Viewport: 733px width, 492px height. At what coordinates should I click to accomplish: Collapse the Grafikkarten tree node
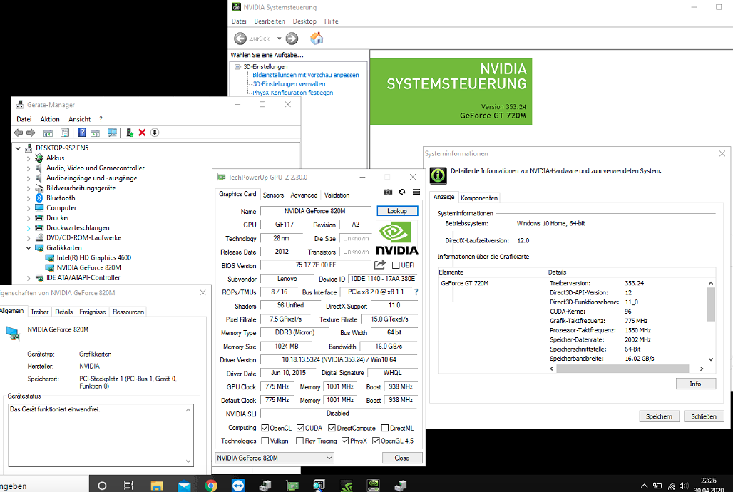coord(29,248)
